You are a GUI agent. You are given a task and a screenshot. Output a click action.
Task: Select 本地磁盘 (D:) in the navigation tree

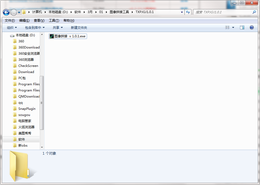pyautogui.click(x=22, y=35)
